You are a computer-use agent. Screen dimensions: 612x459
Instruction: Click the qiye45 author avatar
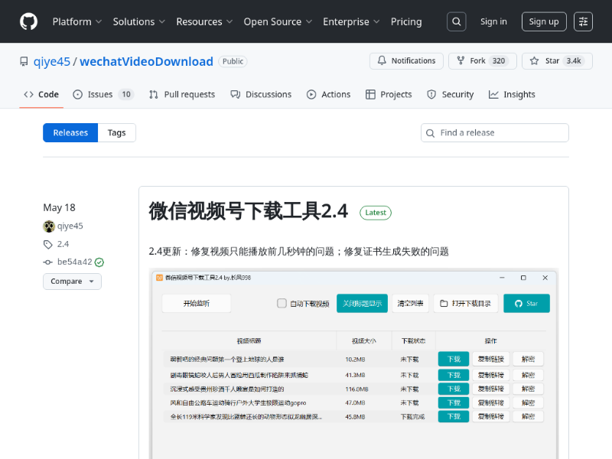(49, 226)
